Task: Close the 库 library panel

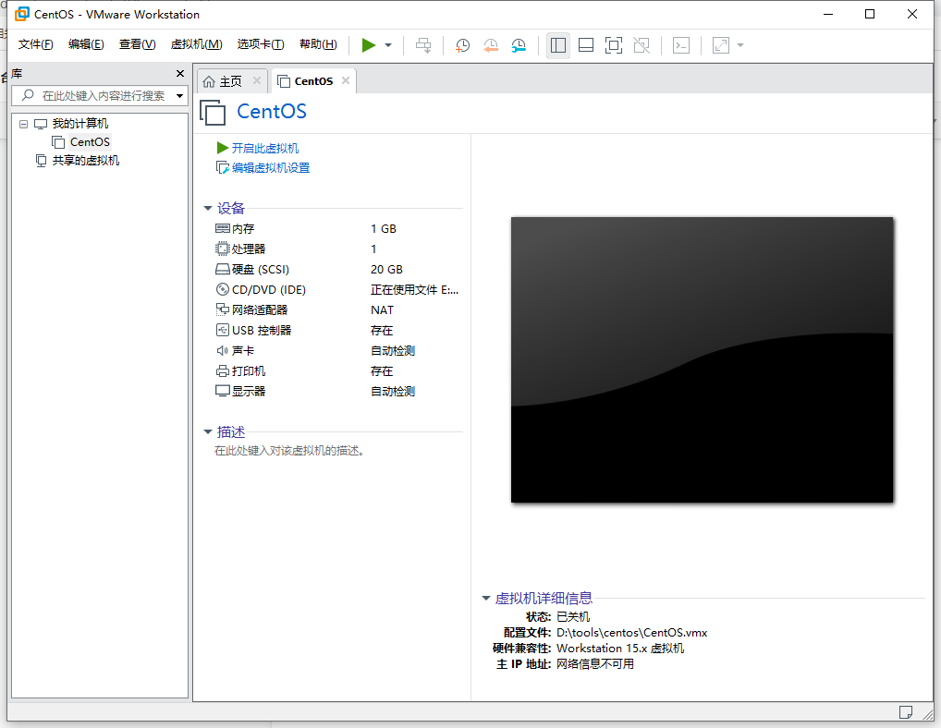Action: [x=180, y=73]
